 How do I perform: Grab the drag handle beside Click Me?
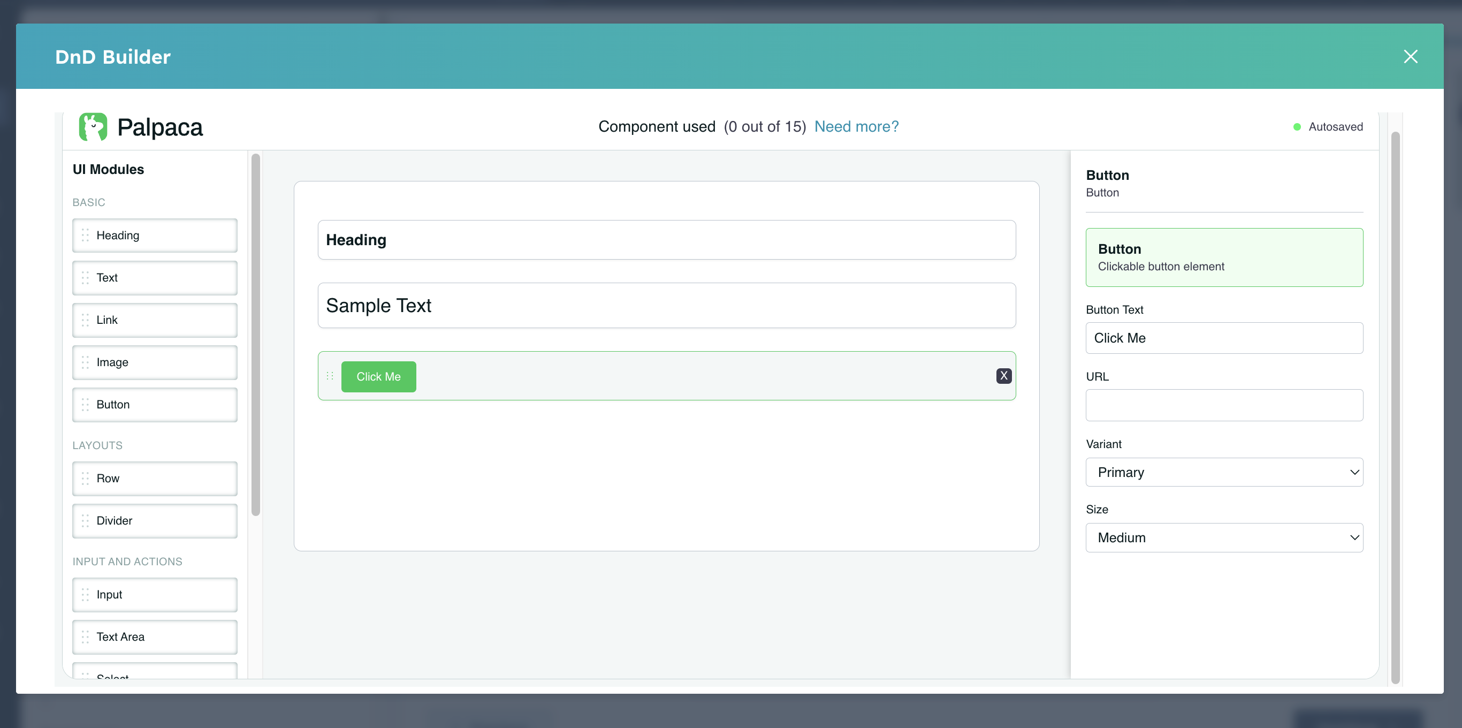click(330, 376)
